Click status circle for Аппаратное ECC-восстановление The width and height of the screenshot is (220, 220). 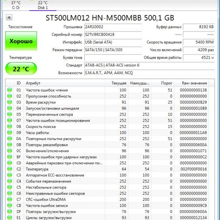tap(10, 175)
